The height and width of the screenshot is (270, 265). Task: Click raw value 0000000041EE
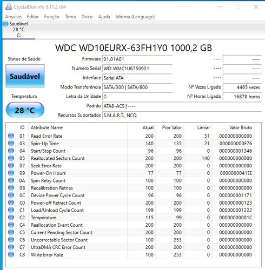click(236, 173)
